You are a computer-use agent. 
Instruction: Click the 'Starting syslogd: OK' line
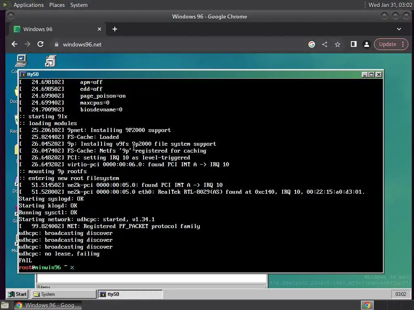[51, 199]
